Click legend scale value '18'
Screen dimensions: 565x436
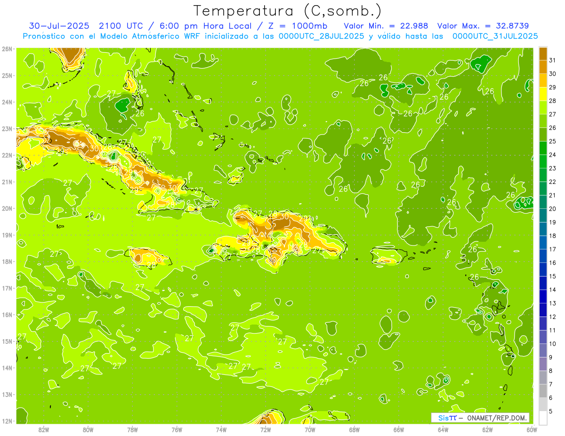[552, 236]
